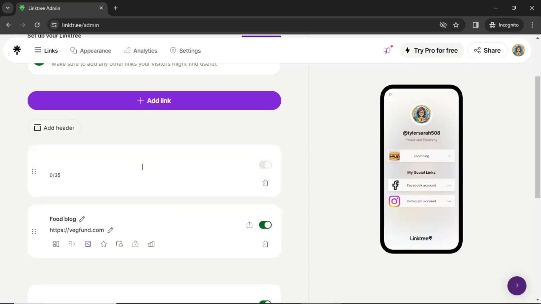Click Try Pro for free button

[432, 50]
